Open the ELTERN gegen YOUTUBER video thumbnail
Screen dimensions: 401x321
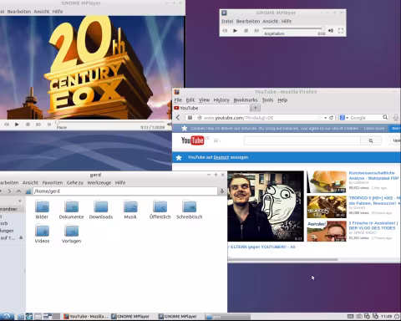[266, 206]
